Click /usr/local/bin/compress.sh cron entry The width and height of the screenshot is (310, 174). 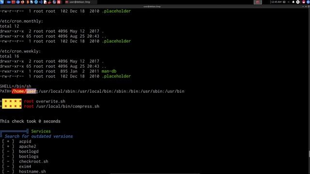click(x=68, y=106)
